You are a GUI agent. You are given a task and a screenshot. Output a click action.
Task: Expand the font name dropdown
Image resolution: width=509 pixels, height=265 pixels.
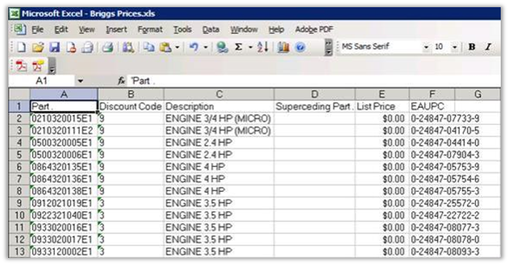click(426, 47)
